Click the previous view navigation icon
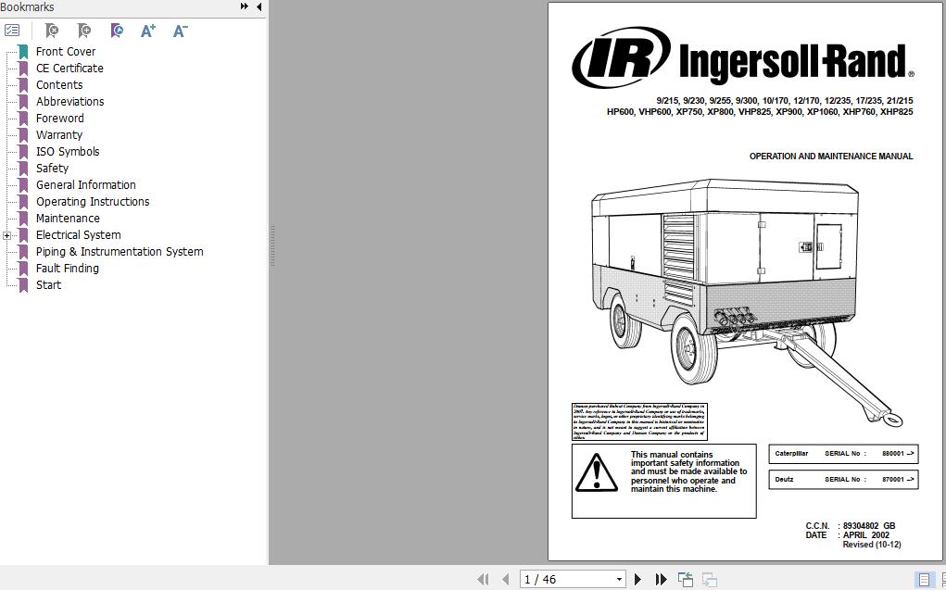 686,579
